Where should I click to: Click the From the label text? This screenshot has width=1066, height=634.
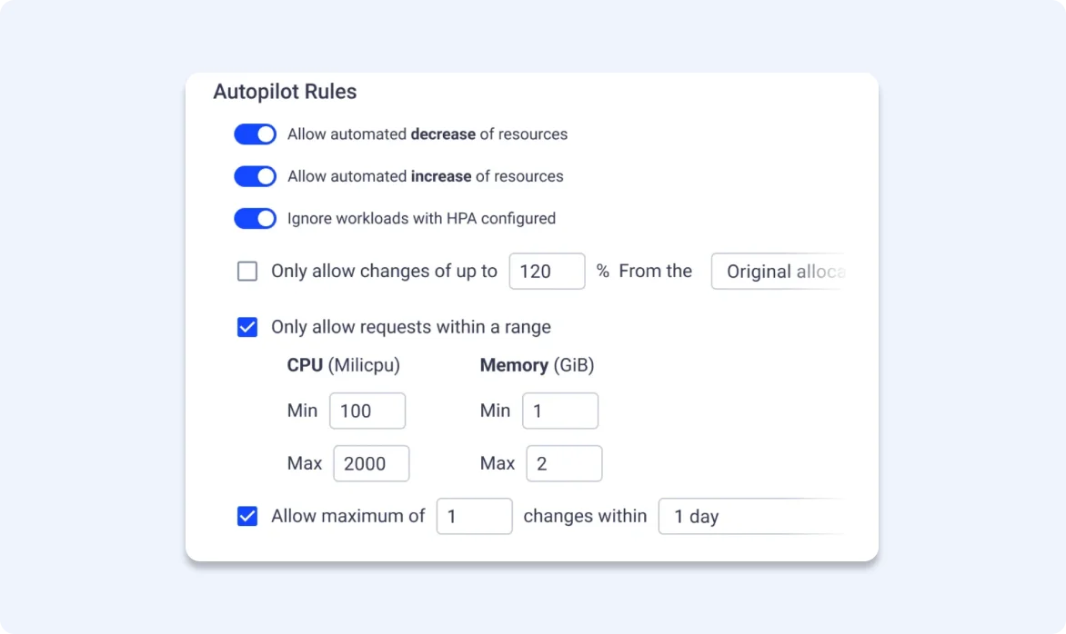coord(656,271)
